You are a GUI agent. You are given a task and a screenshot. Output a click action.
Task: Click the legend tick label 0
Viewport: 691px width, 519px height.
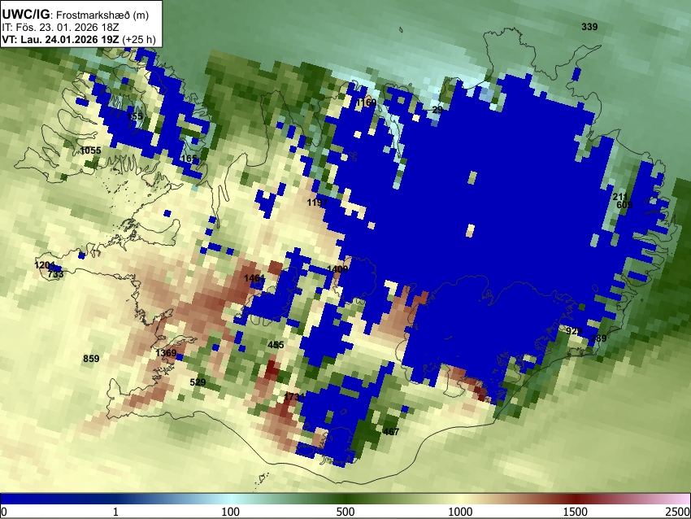coord(4,512)
